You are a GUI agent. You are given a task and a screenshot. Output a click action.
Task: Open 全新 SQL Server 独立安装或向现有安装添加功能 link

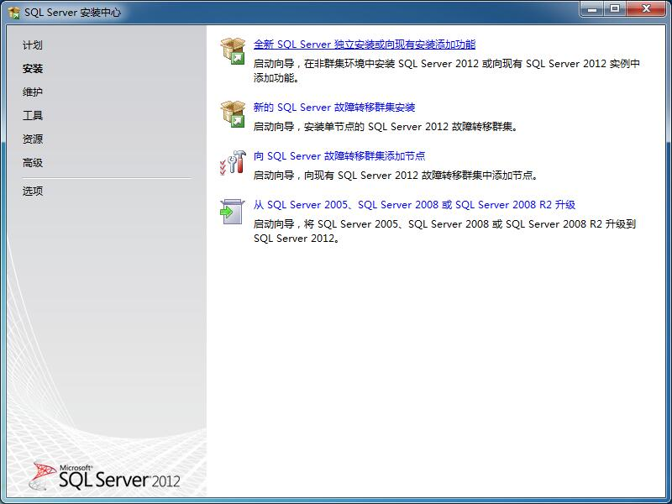click(x=365, y=45)
